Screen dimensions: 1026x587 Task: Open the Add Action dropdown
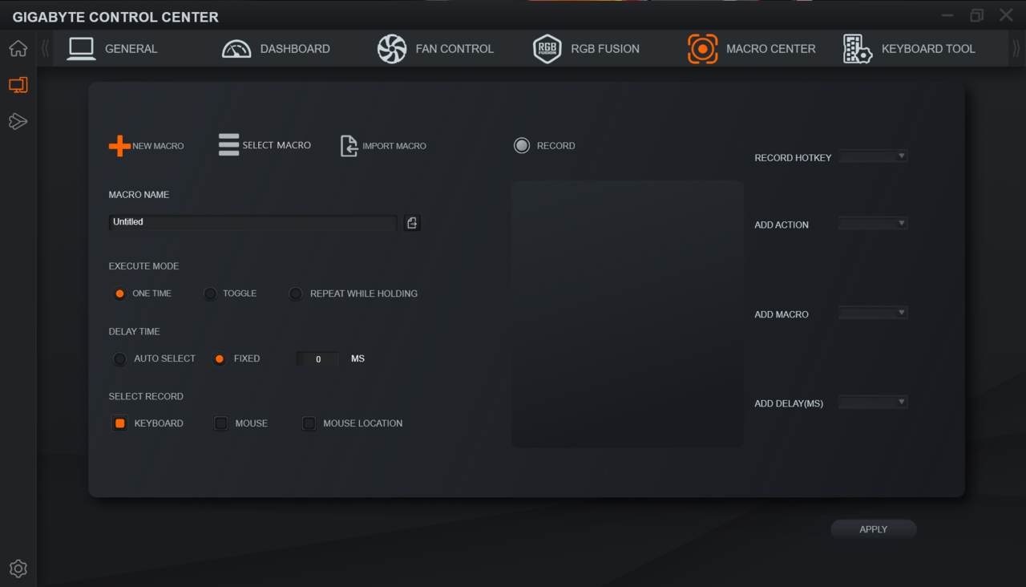coord(873,224)
